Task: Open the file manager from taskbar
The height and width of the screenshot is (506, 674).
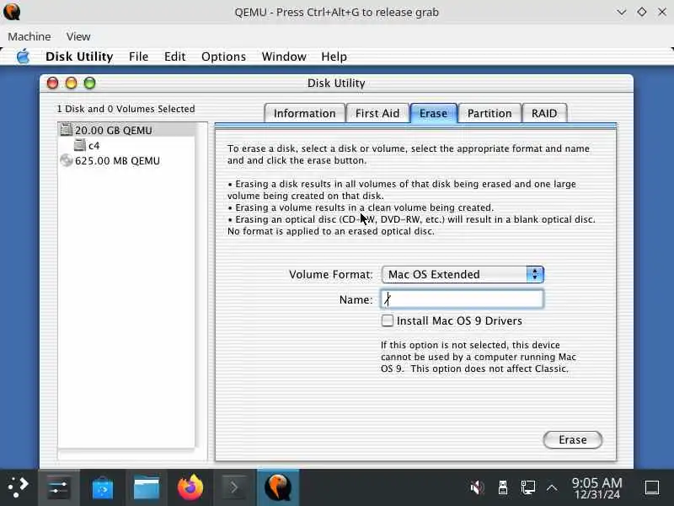Action: pos(146,487)
